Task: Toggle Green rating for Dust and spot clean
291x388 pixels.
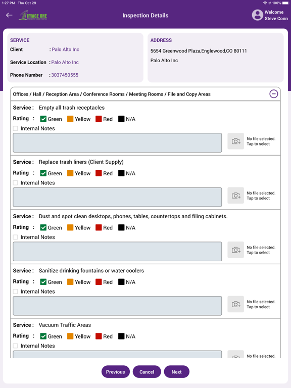Action: [x=43, y=228]
